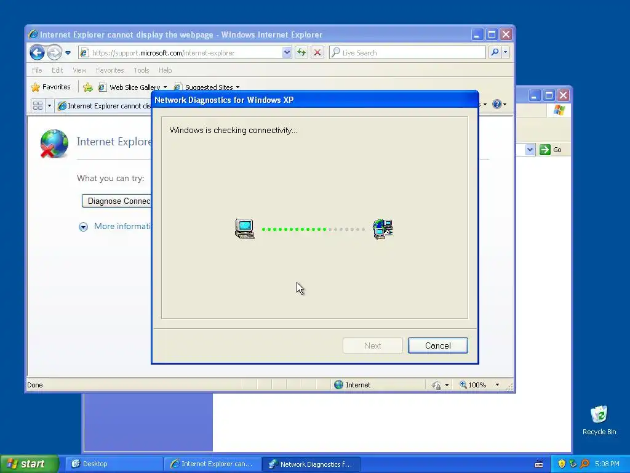
Task: Open the Tools menu
Action: tap(142, 70)
